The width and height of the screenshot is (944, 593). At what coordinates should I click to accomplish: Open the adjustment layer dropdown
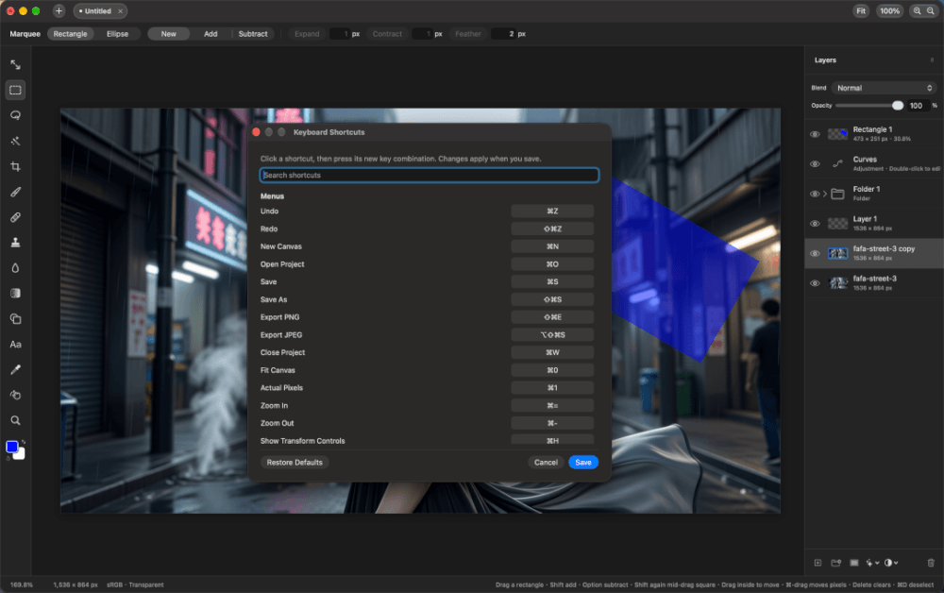891,563
